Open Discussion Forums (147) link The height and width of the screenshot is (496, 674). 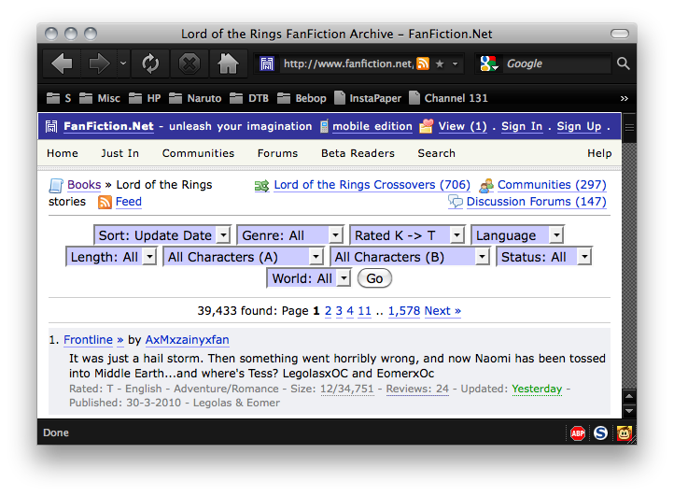(536, 202)
